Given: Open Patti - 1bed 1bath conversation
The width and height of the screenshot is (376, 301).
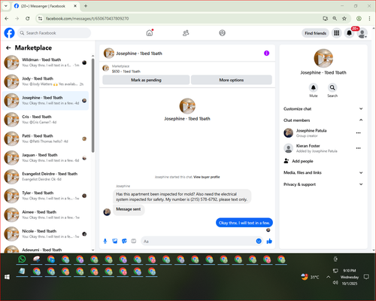Looking at the screenshot, I should 46,138.
